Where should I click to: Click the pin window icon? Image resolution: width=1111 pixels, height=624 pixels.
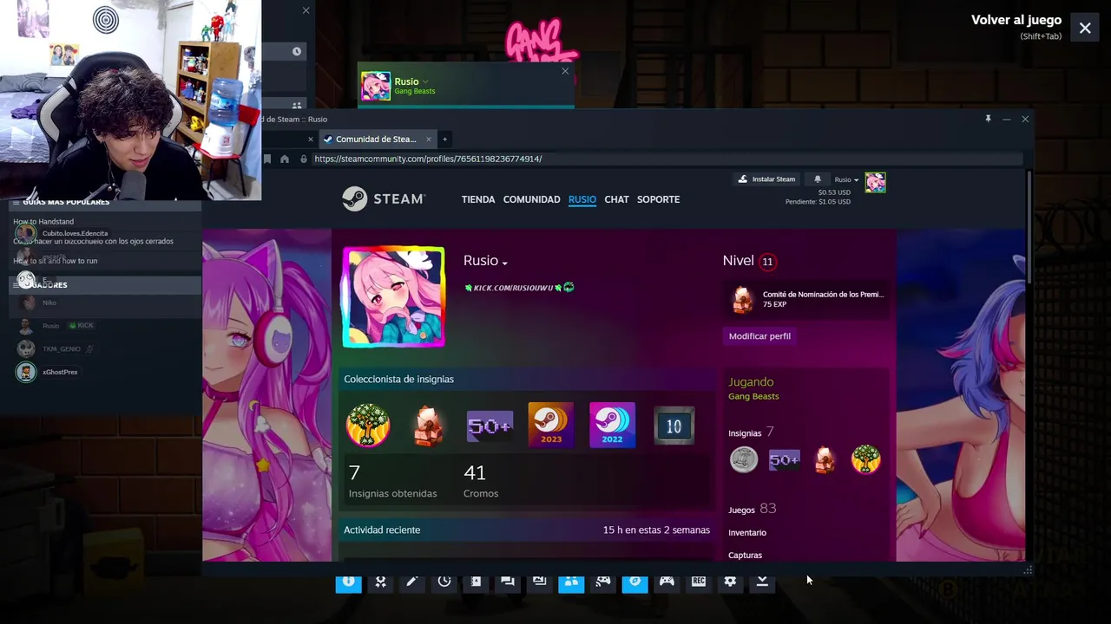pos(988,119)
